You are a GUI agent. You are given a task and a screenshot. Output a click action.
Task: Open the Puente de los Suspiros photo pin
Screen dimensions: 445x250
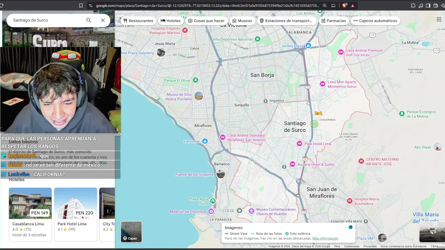pos(221,174)
